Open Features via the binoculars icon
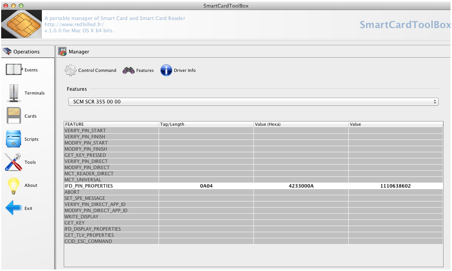Screen dimensions: 452x271 tap(129, 70)
